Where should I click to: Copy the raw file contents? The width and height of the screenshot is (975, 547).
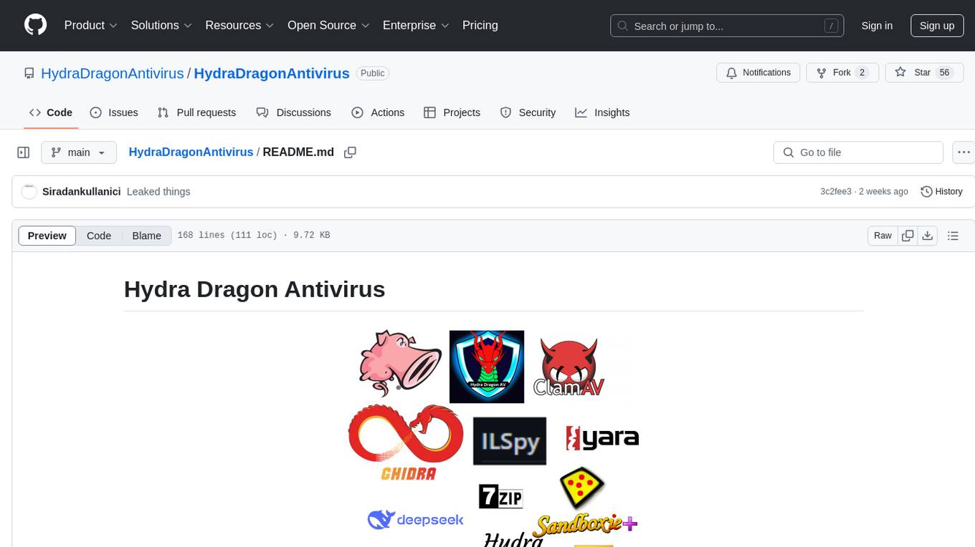908,236
